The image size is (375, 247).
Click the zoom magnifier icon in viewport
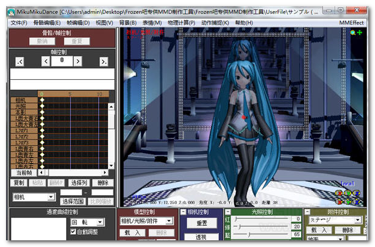[352, 32]
